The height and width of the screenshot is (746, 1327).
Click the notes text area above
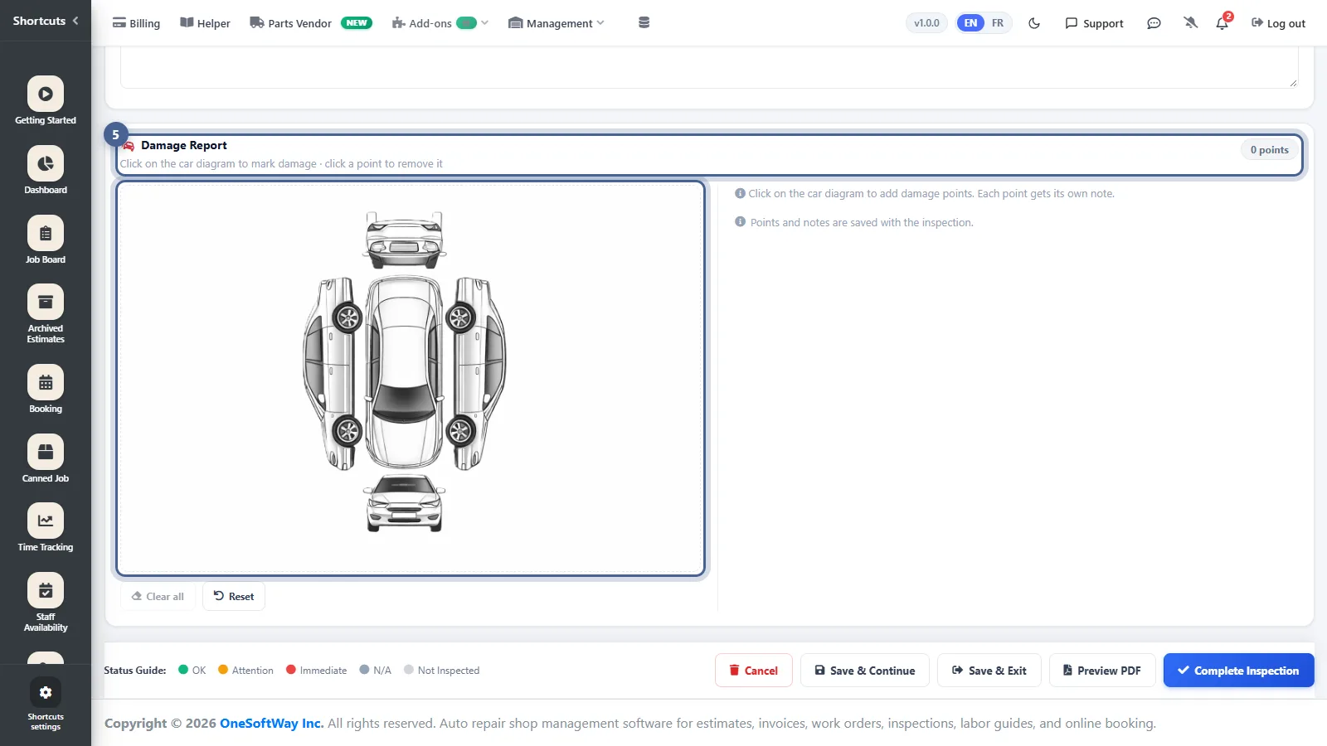pyautogui.click(x=709, y=66)
